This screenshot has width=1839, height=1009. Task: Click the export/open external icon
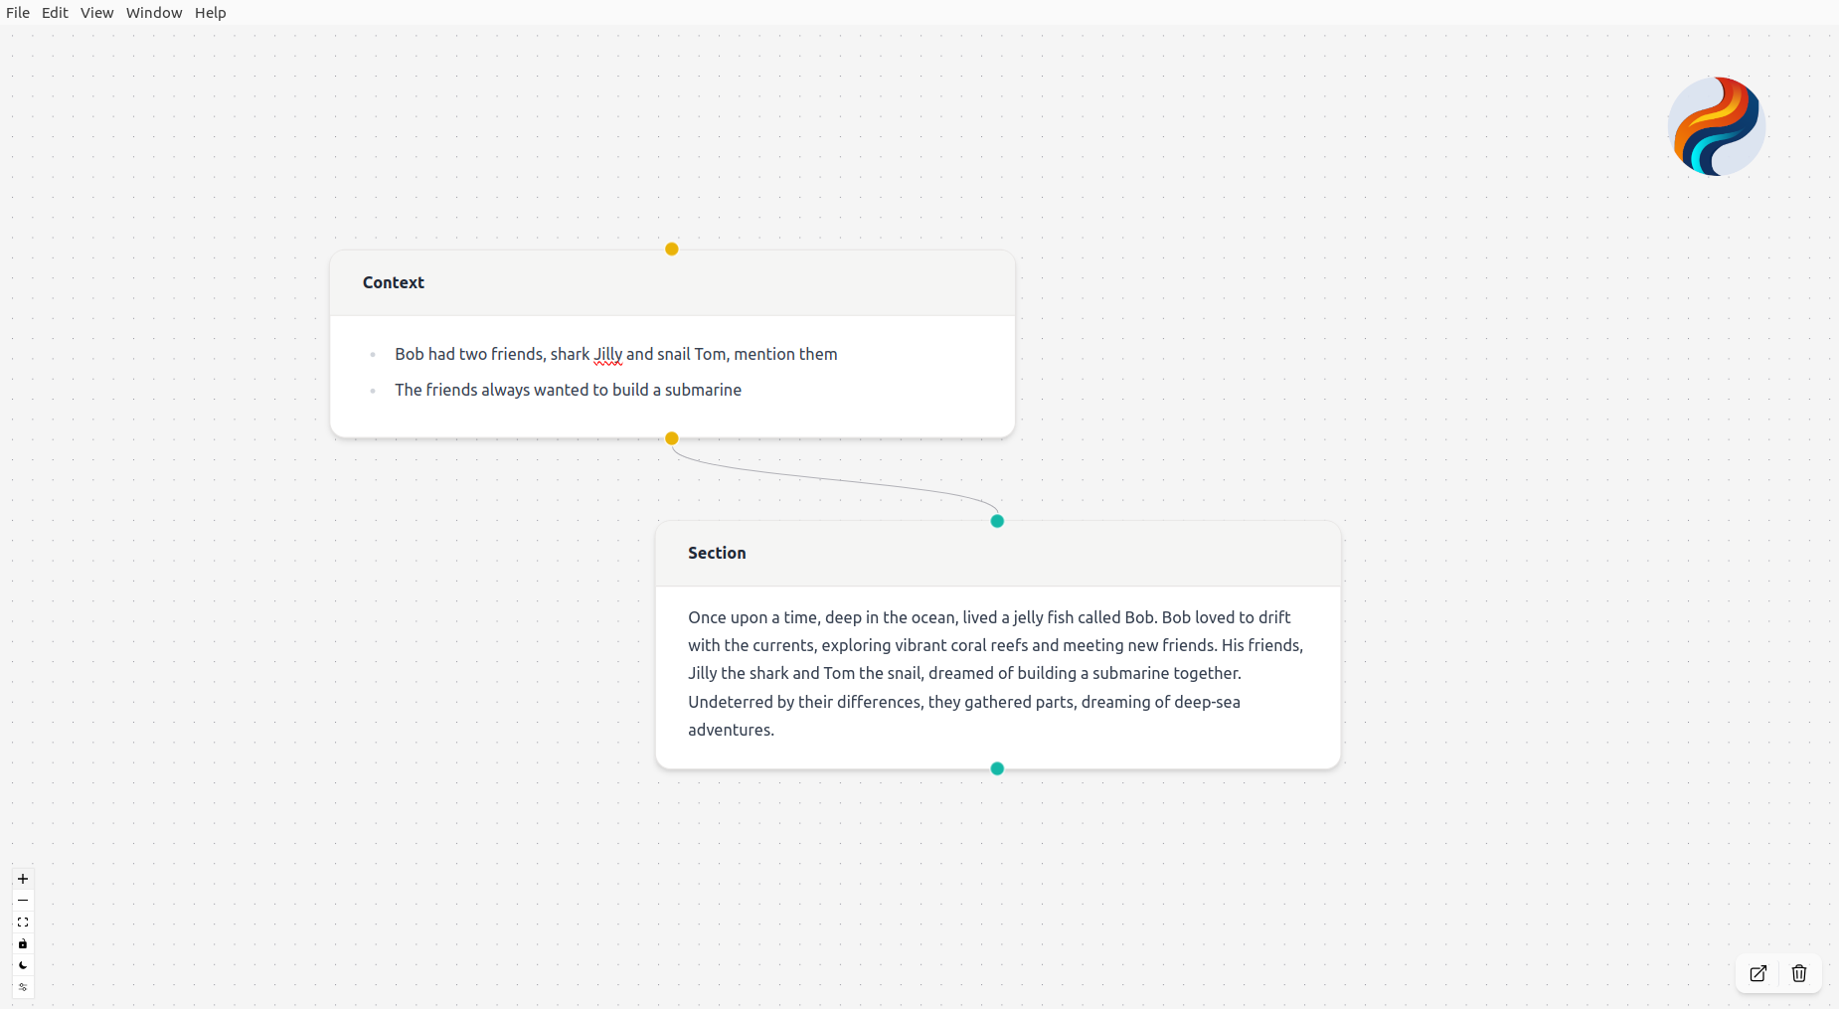(1758, 973)
